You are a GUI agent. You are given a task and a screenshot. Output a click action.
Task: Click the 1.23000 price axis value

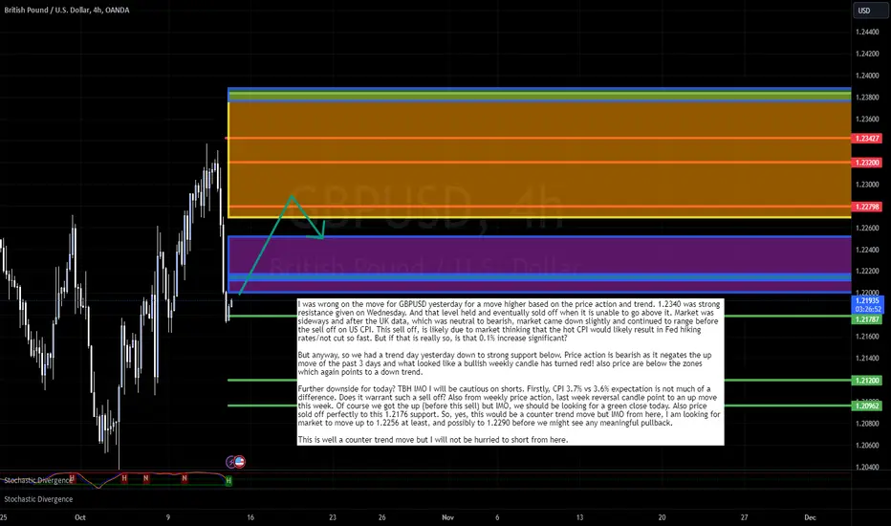(x=867, y=185)
